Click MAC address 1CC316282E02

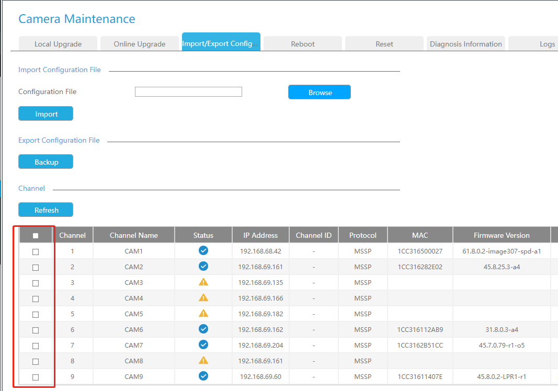(420, 267)
